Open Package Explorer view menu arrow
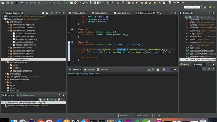 56,13
